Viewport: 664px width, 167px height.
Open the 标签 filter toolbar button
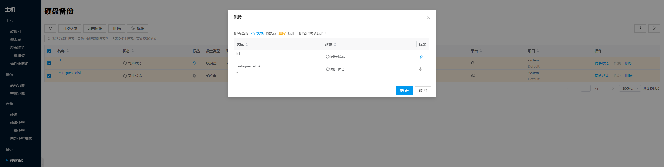point(137,28)
